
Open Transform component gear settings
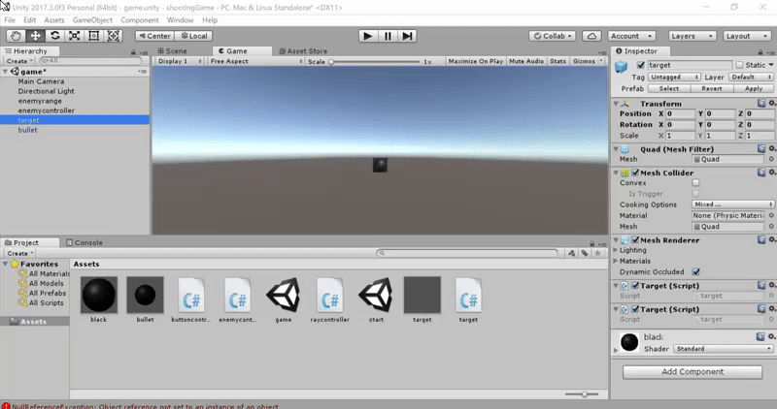771,104
